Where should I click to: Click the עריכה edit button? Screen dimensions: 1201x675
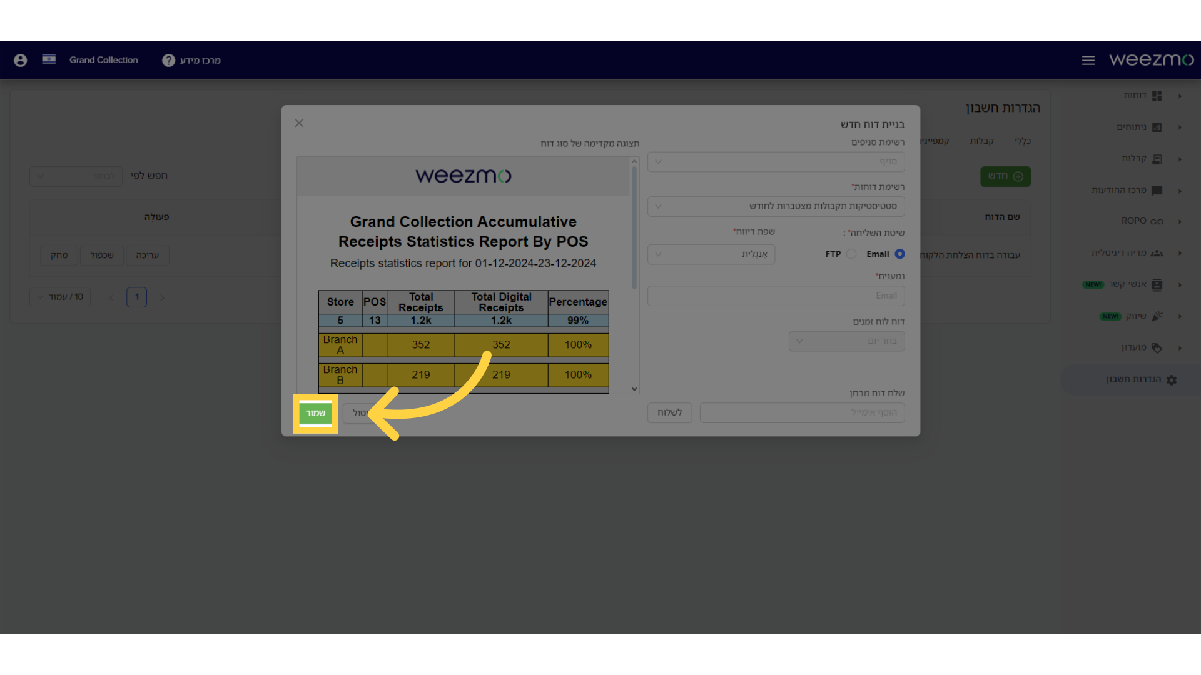pyautogui.click(x=148, y=256)
